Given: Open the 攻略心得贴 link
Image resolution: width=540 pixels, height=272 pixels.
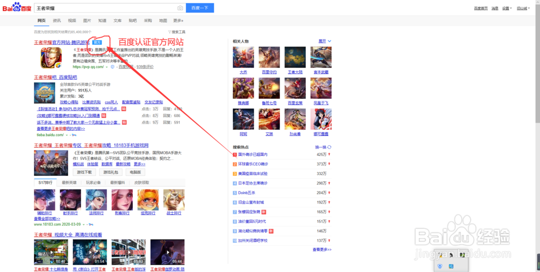Looking at the screenshot, I should 69,102.
